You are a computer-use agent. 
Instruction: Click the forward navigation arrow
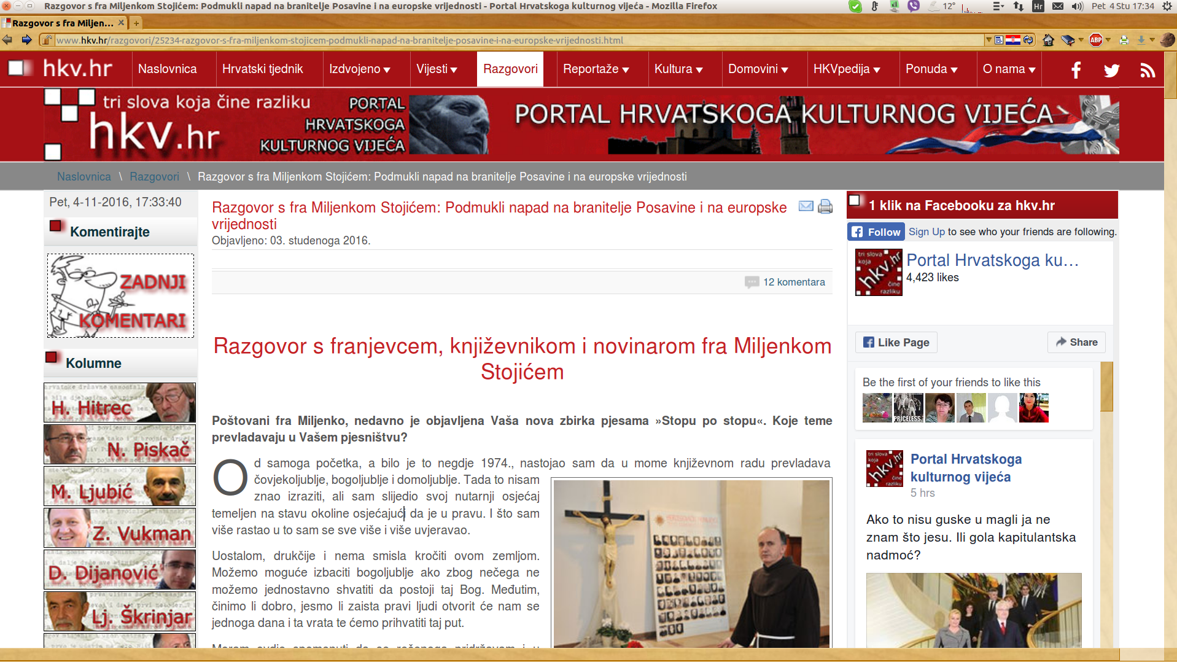tap(26, 41)
